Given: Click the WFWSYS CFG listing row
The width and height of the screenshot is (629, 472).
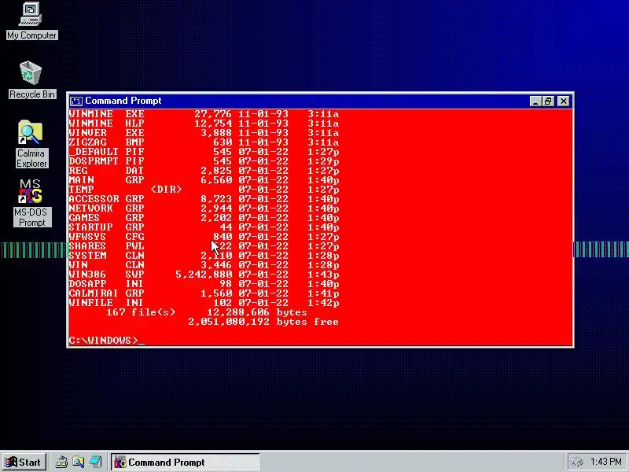Looking at the screenshot, I should point(204,237).
